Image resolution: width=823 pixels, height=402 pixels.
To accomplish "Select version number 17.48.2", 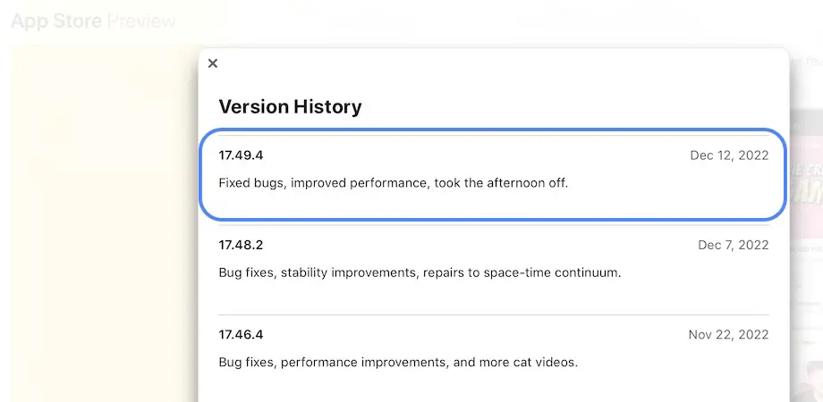I will pos(241,245).
